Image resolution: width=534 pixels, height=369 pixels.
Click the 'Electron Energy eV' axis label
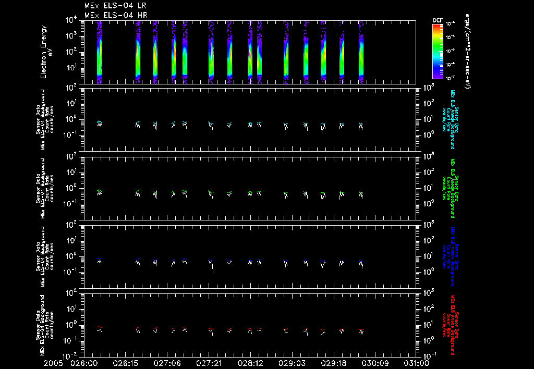coord(46,52)
